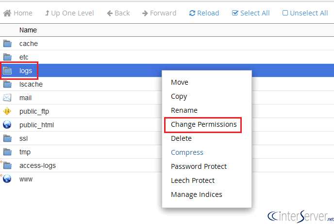Click the public_ftp yellow arrows icon
334x224 pixels.
7,111
